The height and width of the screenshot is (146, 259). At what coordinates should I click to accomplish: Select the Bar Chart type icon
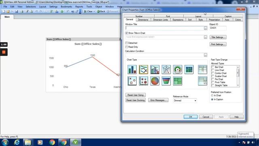coord(132,69)
